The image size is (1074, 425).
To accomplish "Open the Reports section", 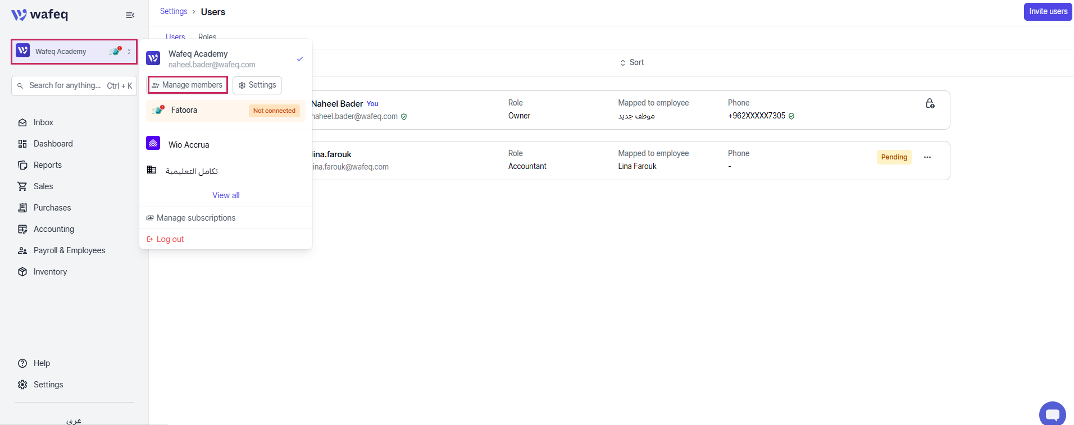I will click(x=48, y=165).
